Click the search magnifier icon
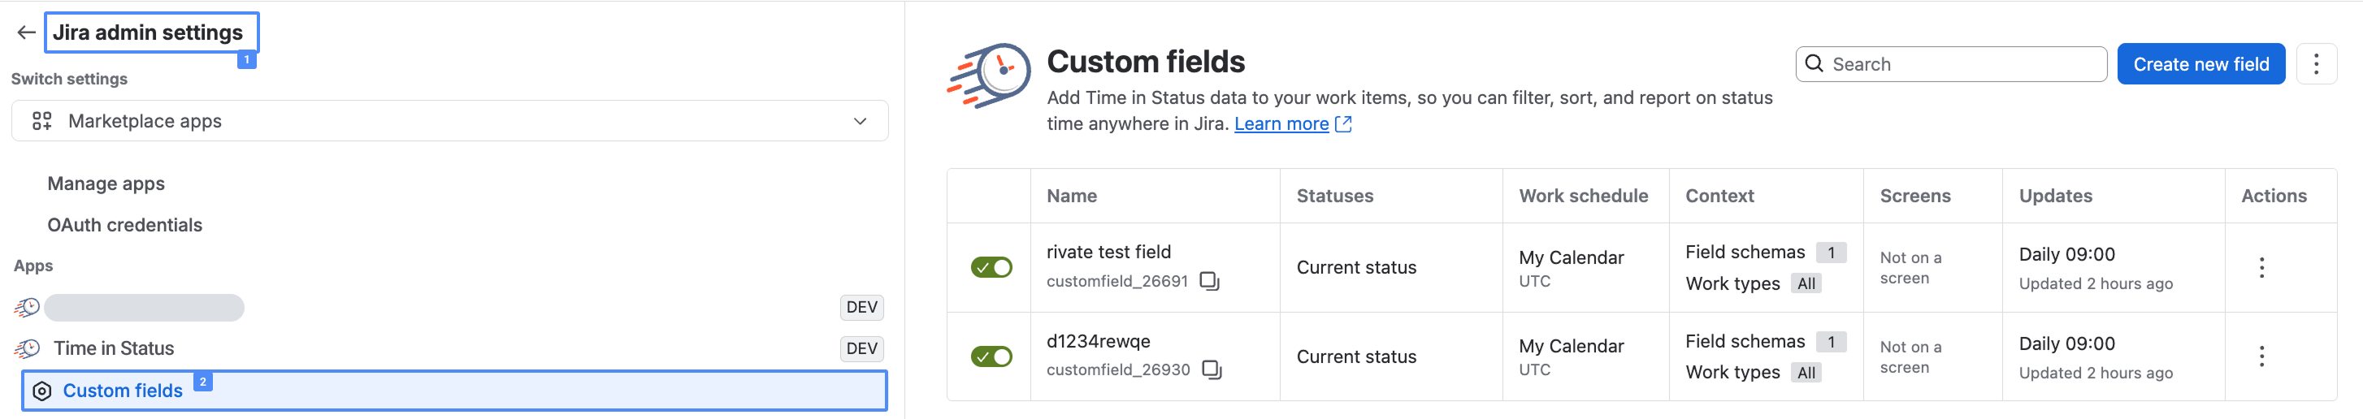The height and width of the screenshot is (419, 2363). (1814, 63)
